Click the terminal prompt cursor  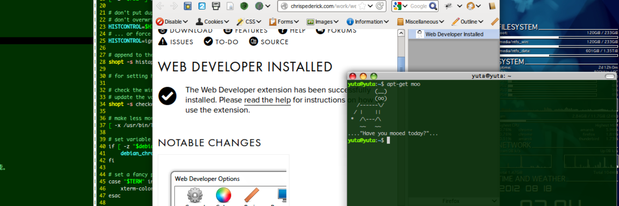388,140
